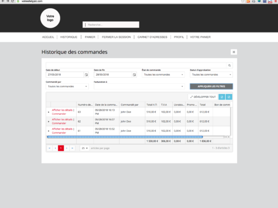Click the Date de fin field 28/05/2018

click(113, 75)
